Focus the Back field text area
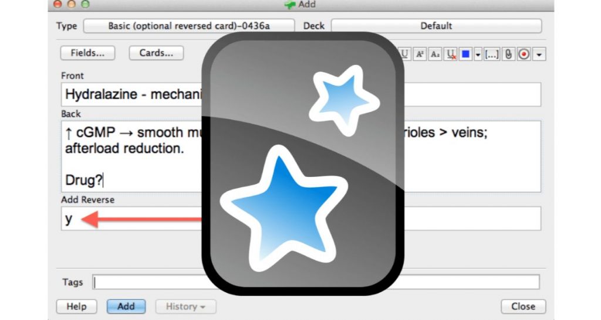Image resolution: width=601 pixels, height=320 pixels. pos(301,156)
